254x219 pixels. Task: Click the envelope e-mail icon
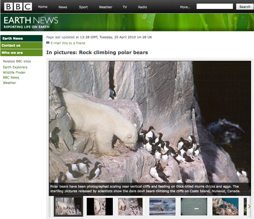pyautogui.click(x=48, y=43)
